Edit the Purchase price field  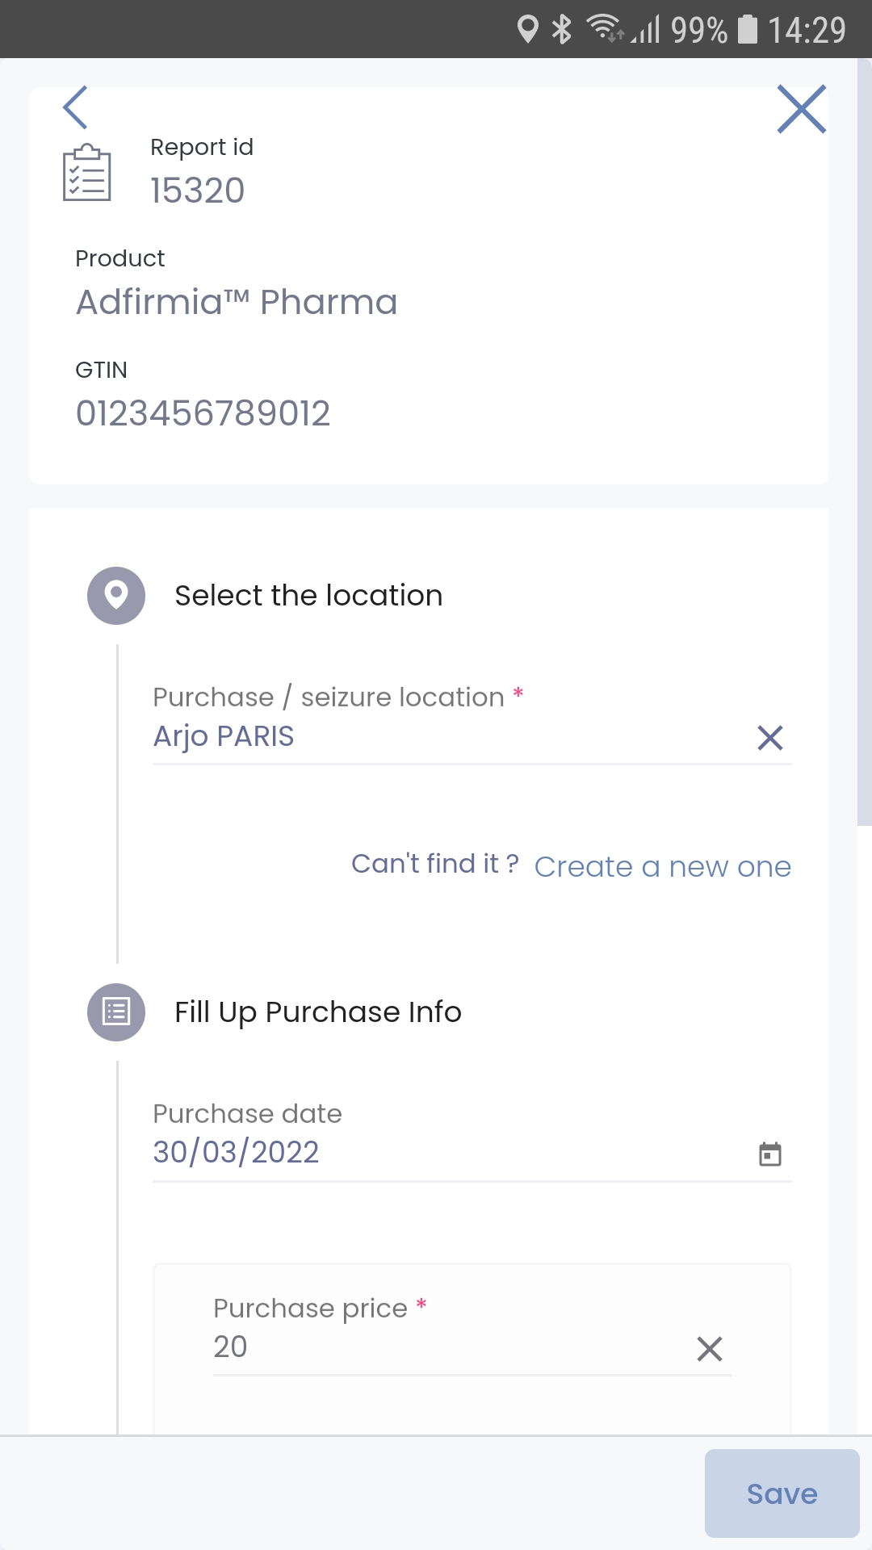[x=436, y=1347]
